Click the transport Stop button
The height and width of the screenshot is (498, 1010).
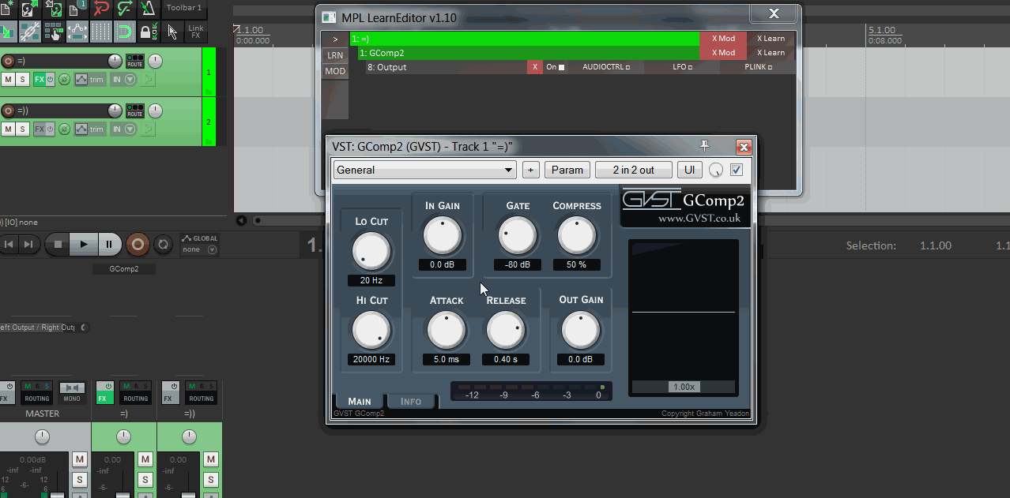point(58,245)
